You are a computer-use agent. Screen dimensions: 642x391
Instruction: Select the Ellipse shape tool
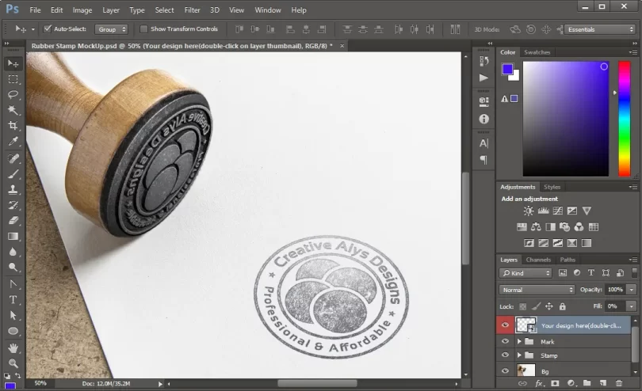(13, 331)
